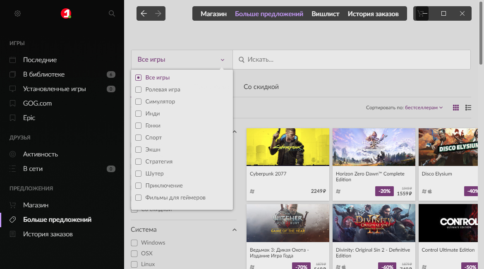Click the sidebar search magnifier icon

112,14
